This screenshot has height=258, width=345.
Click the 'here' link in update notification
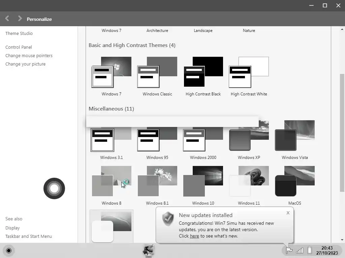coord(194,236)
